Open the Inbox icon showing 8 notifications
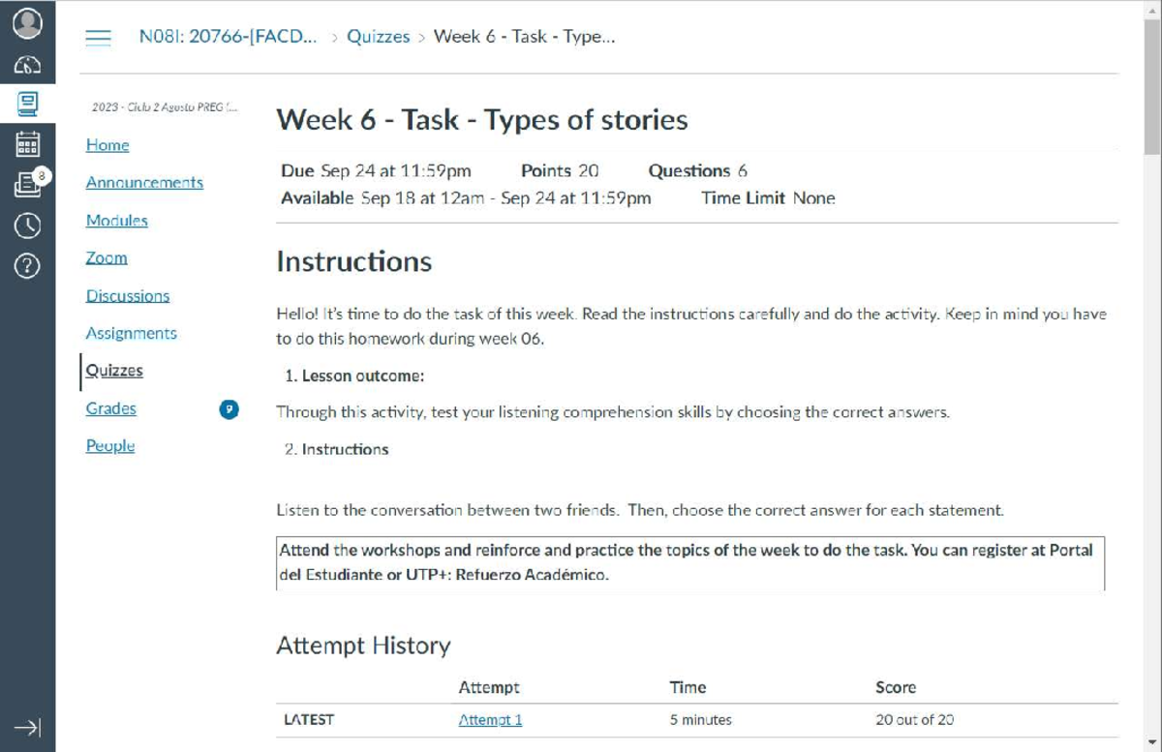1162x752 pixels. 28,184
